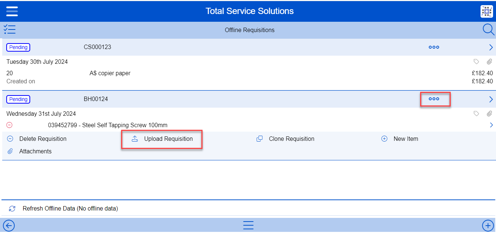The image size is (496, 233).
Task: Click the quantity 20 in the copier paper row
Action: [10, 73]
